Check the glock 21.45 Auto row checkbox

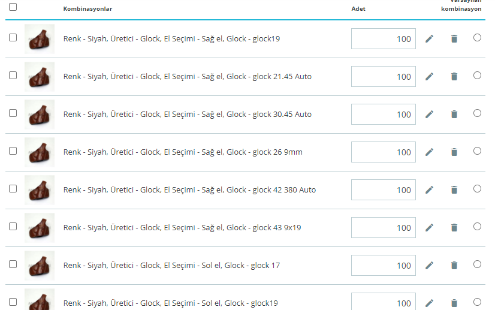click(13, 75)
